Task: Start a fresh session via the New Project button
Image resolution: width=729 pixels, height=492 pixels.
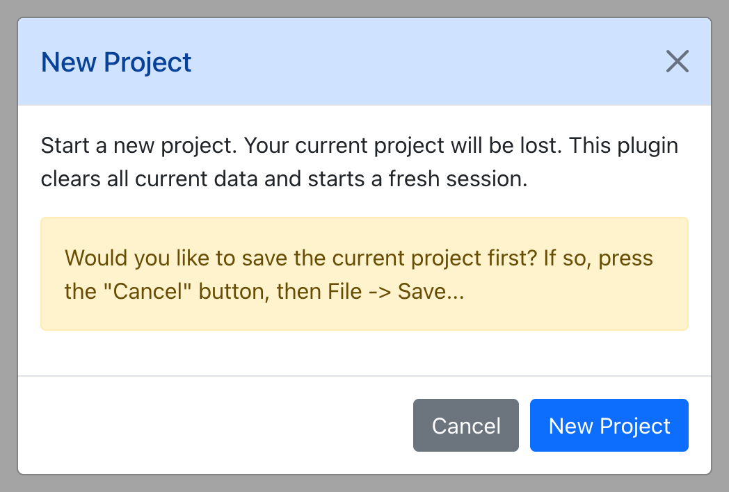Action: tap(609, 425)
